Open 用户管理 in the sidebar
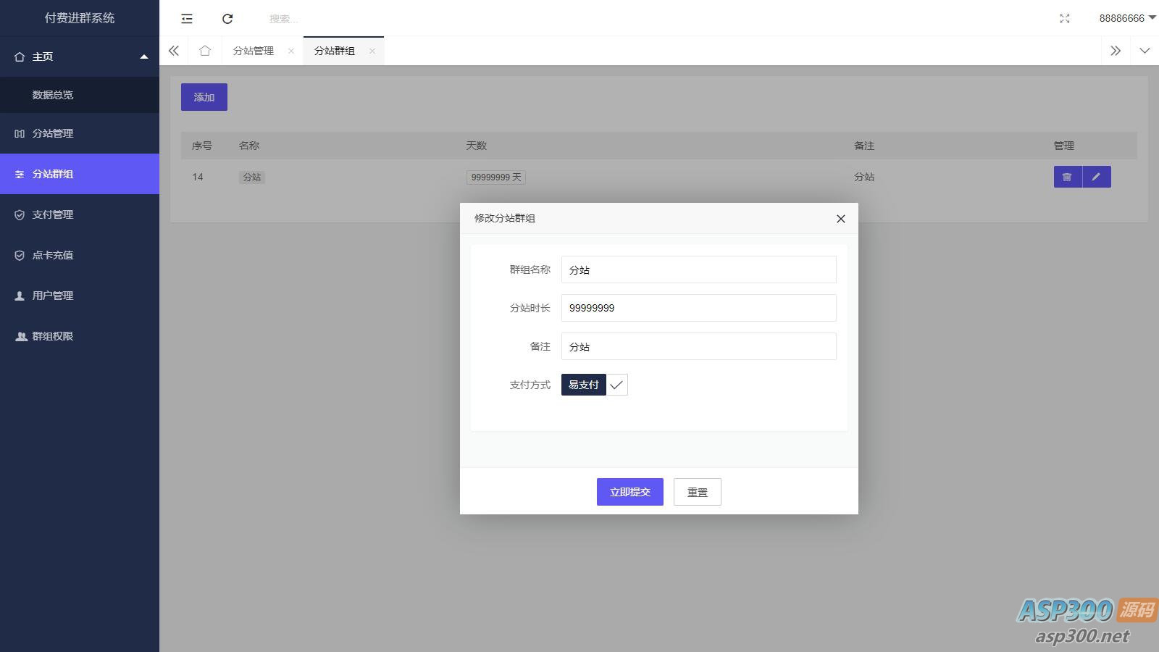 pyautogui.click(x=53, y=296)
